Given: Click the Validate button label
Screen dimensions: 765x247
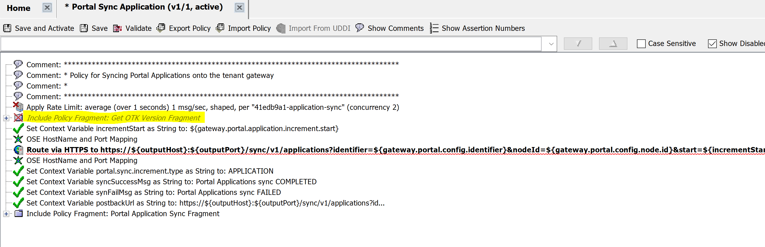Looking at the screenshot, I should [x=138, y=28].
